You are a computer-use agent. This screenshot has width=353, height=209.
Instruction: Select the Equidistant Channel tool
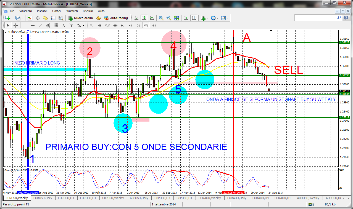coord(48,25)
